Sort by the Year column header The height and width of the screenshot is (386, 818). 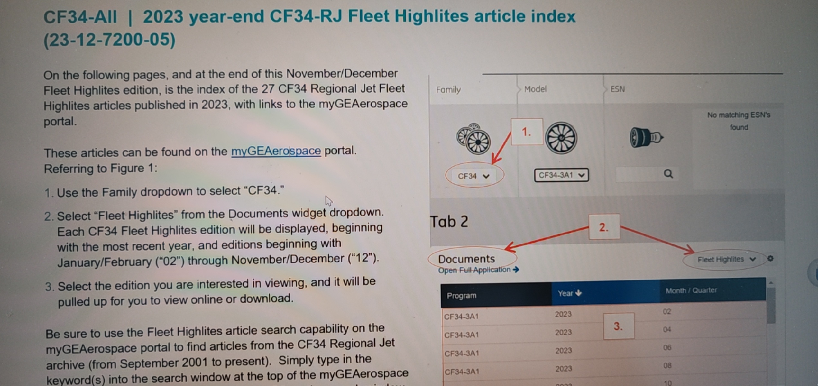point(605,293)
